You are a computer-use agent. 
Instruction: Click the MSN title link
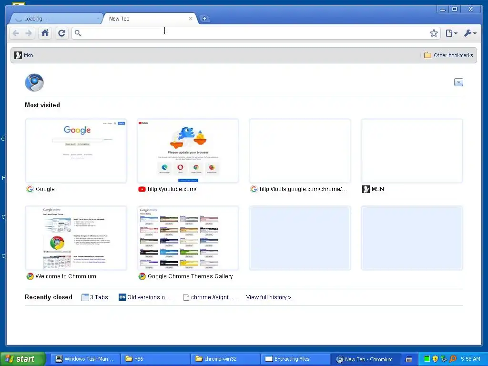pos(378,189)
